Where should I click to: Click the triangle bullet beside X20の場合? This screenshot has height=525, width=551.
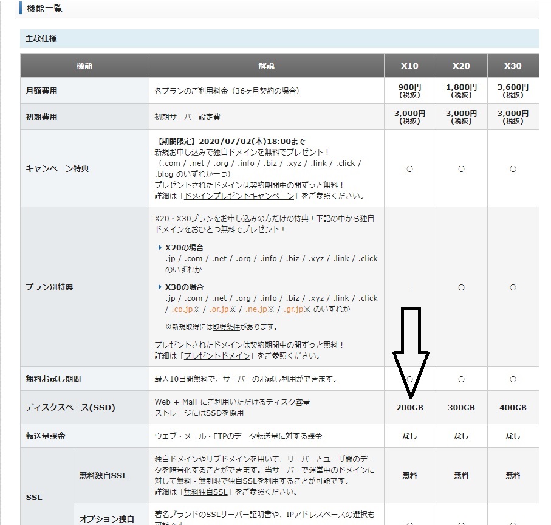[160, 248]
